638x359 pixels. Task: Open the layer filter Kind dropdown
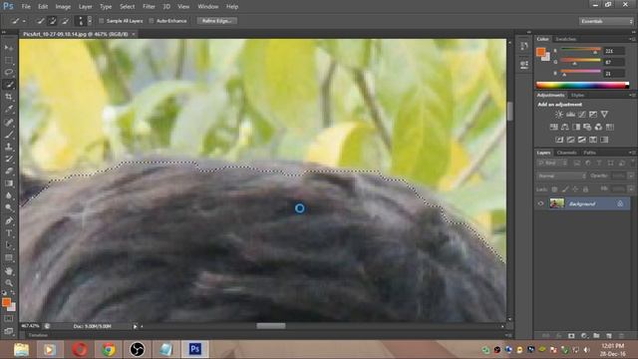coord(552,163)
